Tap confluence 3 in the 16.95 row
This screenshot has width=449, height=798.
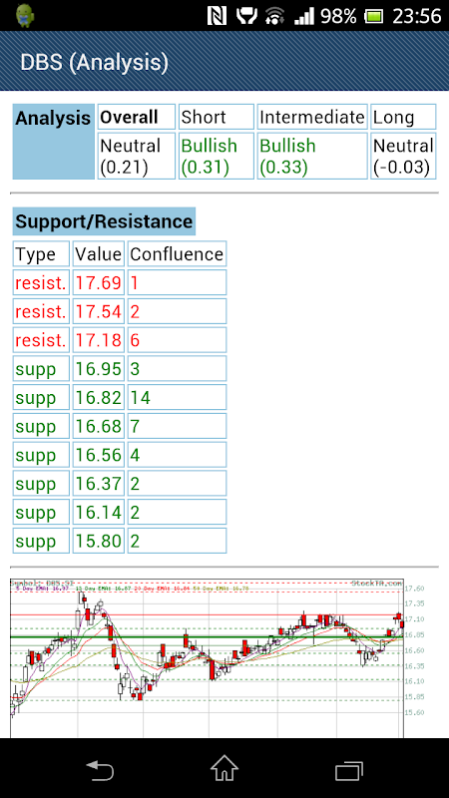coord(178,368)
